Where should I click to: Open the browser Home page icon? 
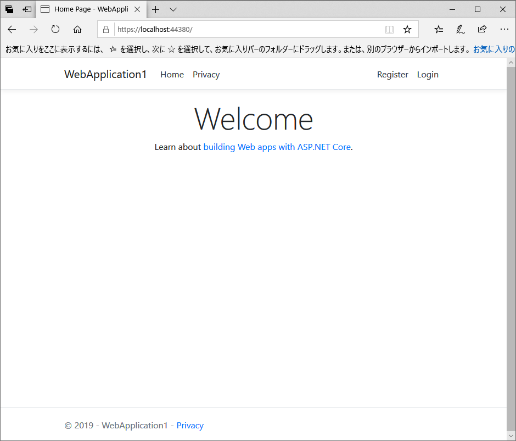[77, 29]
